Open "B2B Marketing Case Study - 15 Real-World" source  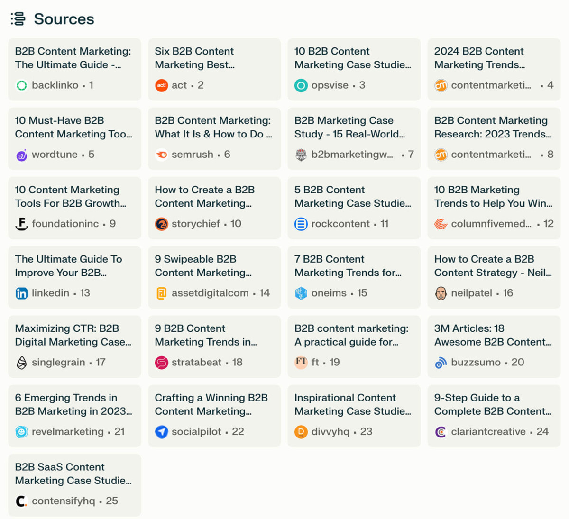(354, 138)
